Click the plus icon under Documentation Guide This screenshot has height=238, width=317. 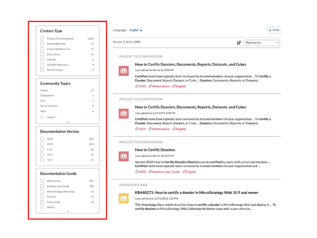coord(42,207)
